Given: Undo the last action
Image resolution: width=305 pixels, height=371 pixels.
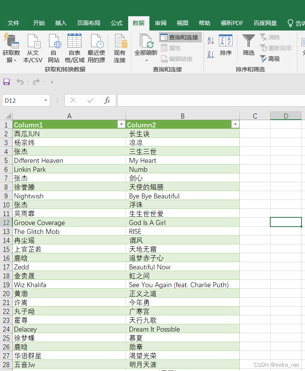Looking at the screenshot, I should (20, 82).
